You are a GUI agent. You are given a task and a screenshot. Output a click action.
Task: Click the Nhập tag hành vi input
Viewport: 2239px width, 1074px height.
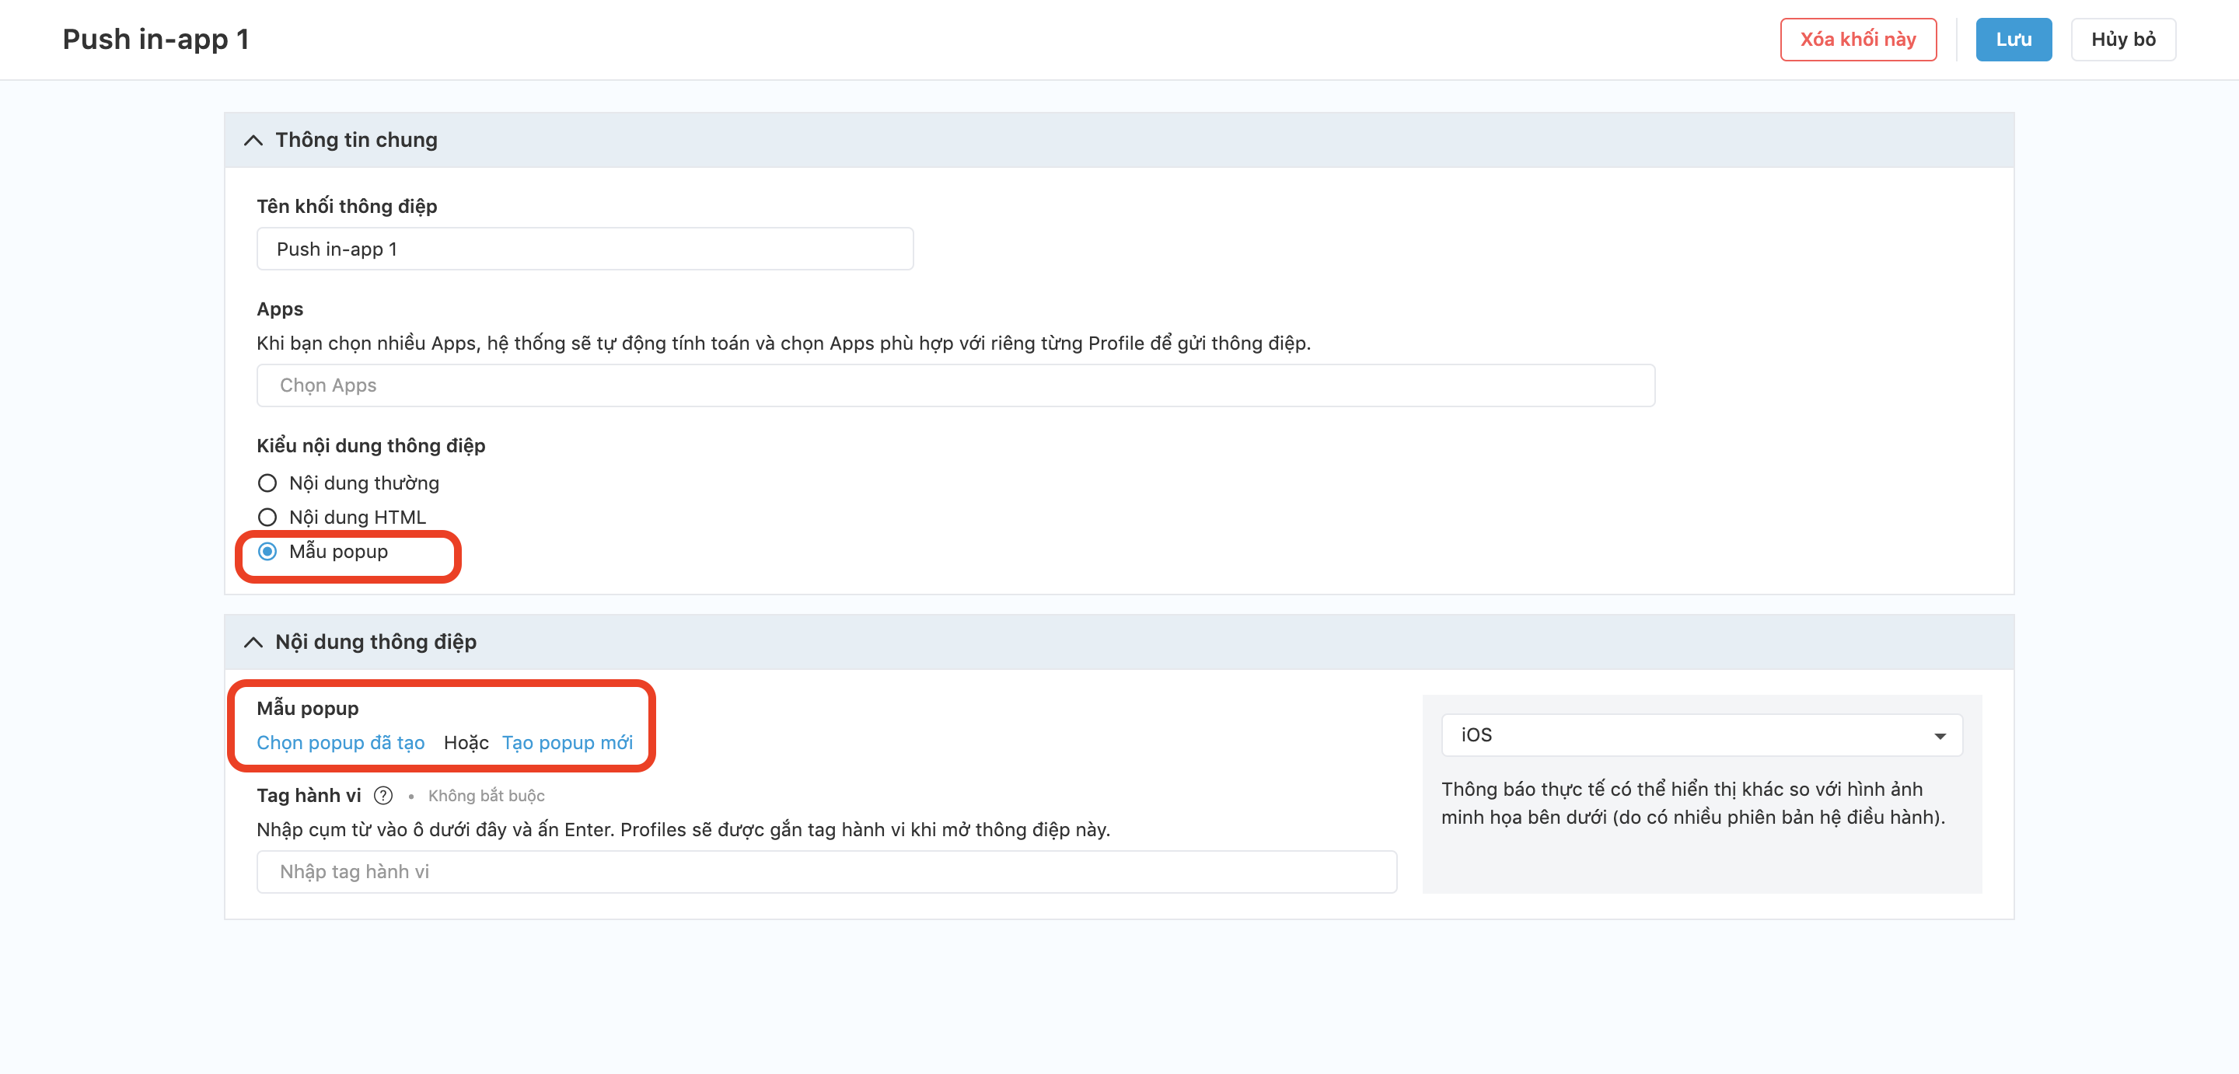(x=826, y=871)
